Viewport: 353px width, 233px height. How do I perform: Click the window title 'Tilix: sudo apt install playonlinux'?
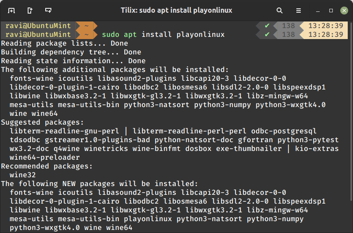pyautogui.click(x=176, y=11)
